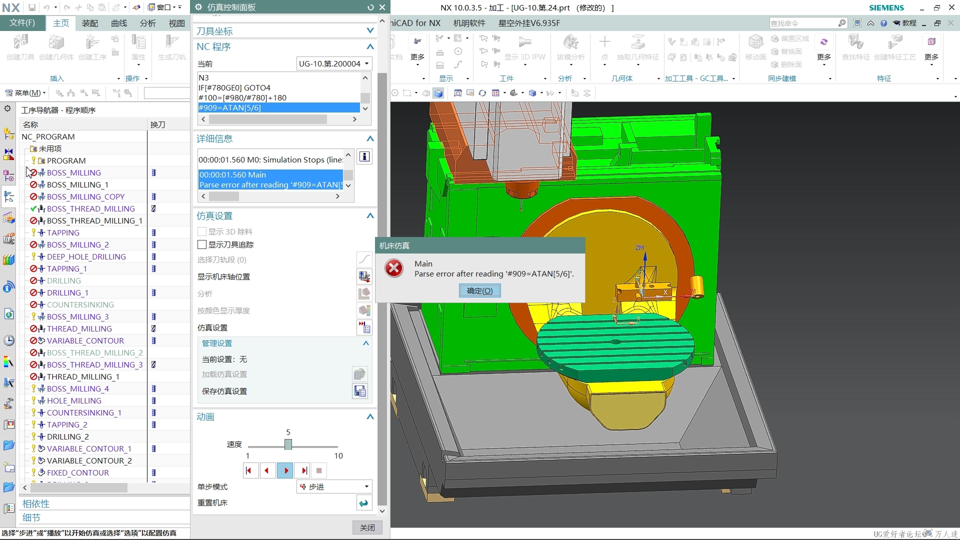Image resolution: width=960 pixels, height=540 pixels.
Task: Click the command search magnifier icon
Action: tap(841, 23)
